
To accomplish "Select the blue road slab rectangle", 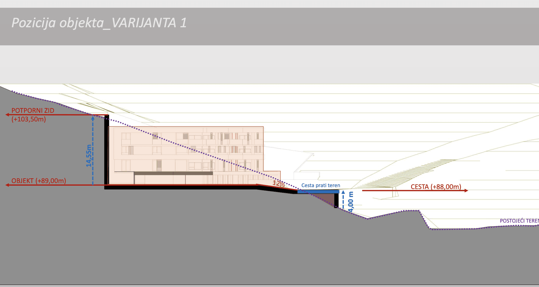I will pos(318,192).
